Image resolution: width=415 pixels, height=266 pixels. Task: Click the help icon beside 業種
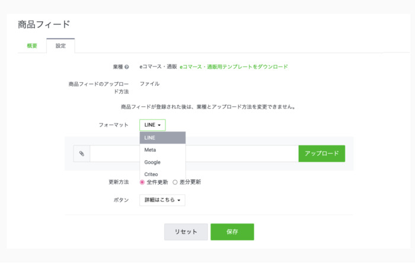click(126, 67)
